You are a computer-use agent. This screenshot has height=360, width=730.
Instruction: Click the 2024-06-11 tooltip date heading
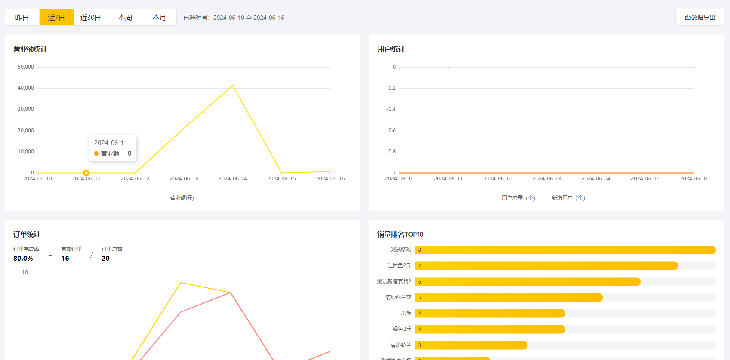[x=111, y=143]
